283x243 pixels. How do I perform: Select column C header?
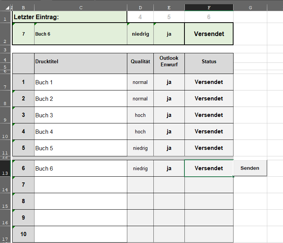(81, 8)
